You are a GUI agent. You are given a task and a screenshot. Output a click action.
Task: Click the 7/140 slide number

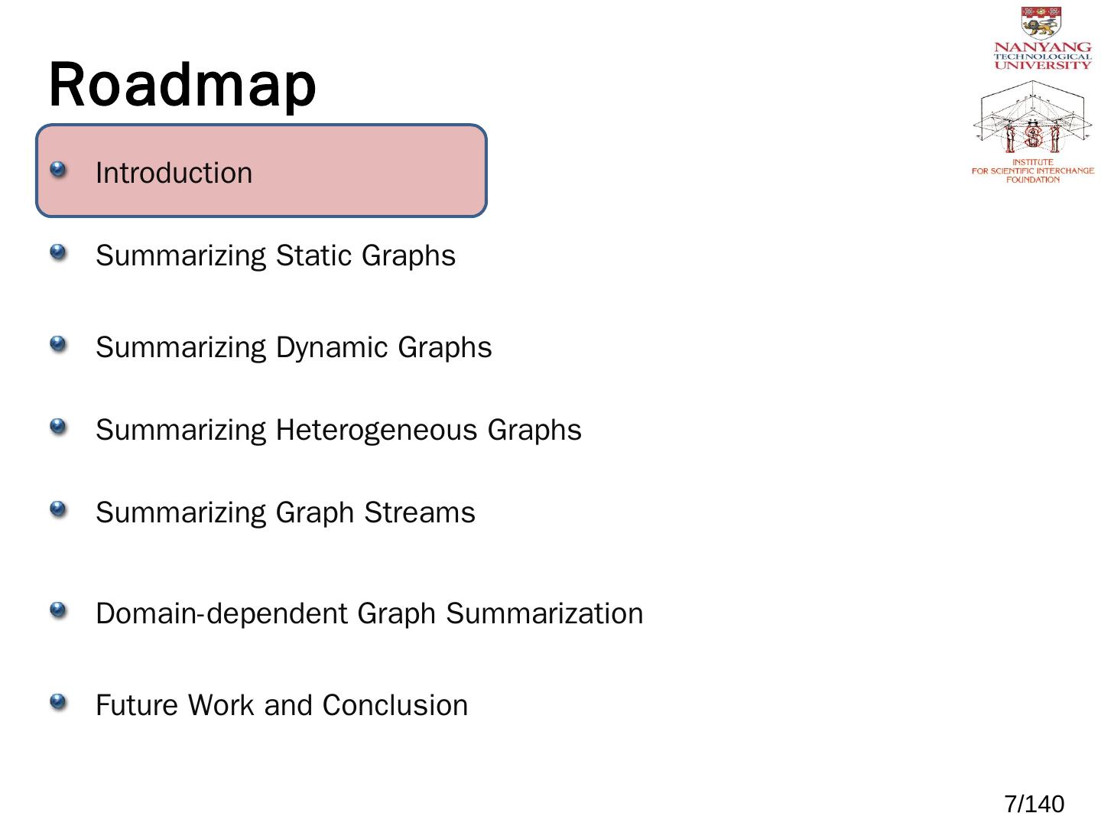coord(1034,804)
